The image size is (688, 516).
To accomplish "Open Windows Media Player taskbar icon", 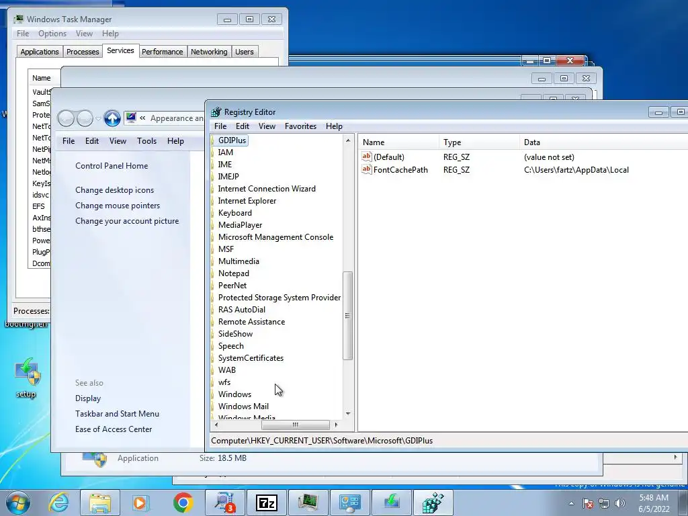I will coord(141,503).
